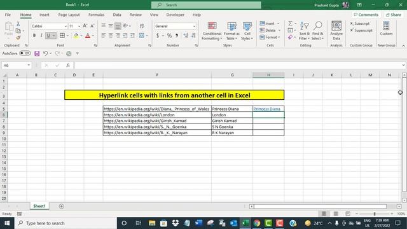
Task: Open the Calibri font name dropdown
Action: click(x=66, y=26)
